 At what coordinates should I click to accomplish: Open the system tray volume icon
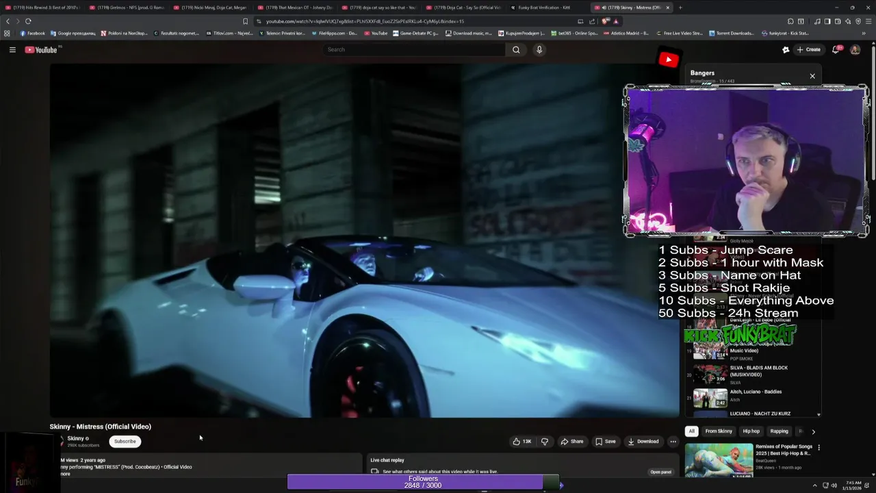[834, 485]
